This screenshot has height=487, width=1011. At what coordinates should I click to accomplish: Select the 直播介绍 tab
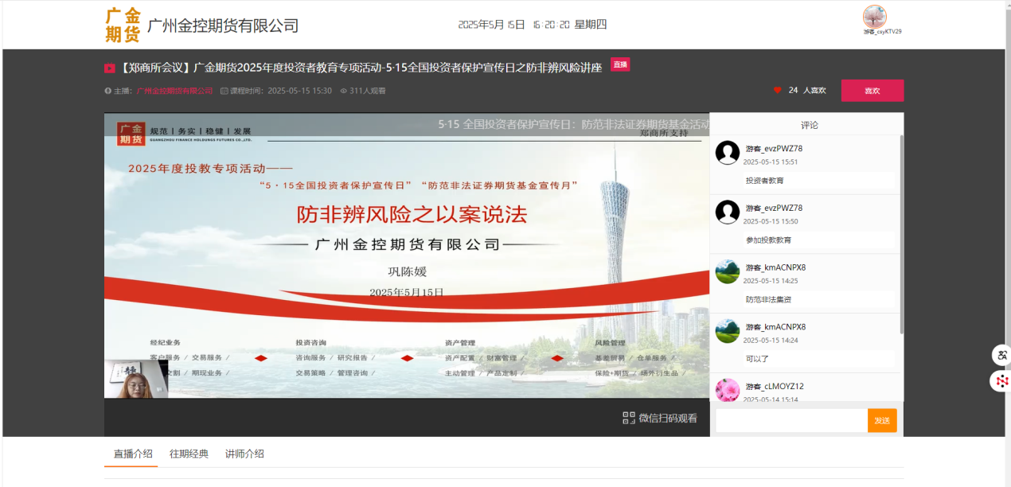pos(133,454)
